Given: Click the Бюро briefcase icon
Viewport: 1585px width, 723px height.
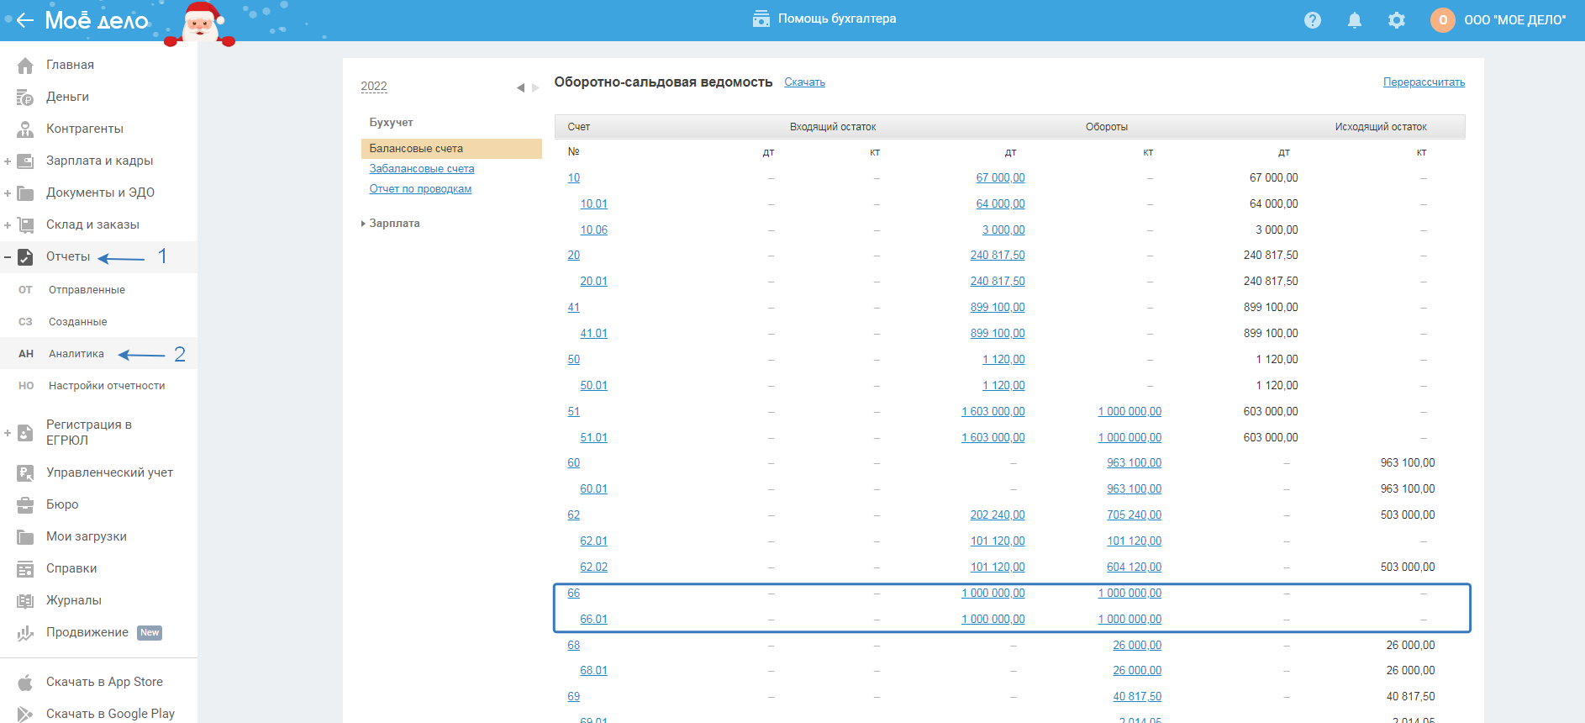Looking at the screenshot, I should click(x=25, y=505).
